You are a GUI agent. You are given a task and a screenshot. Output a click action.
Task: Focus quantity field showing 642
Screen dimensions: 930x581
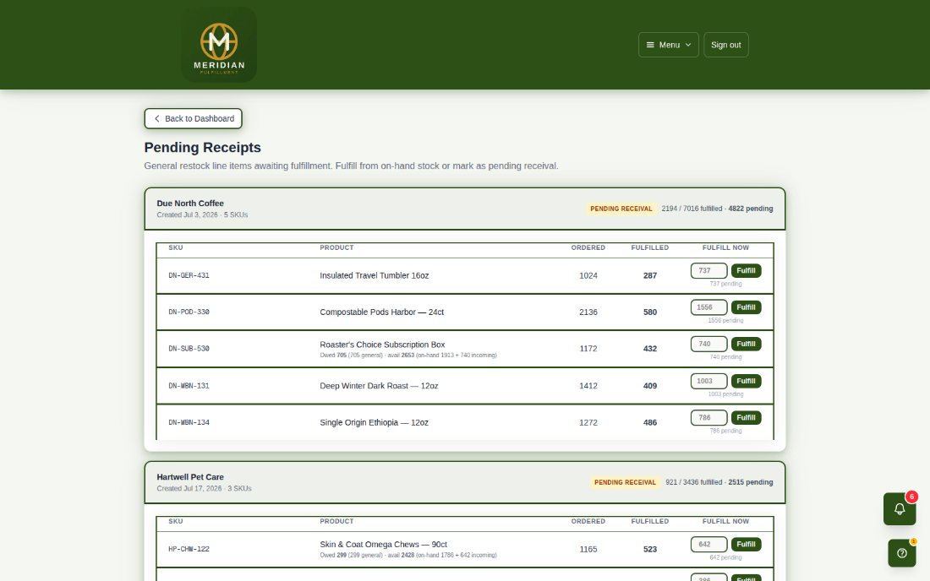click(x=708, y=545)
